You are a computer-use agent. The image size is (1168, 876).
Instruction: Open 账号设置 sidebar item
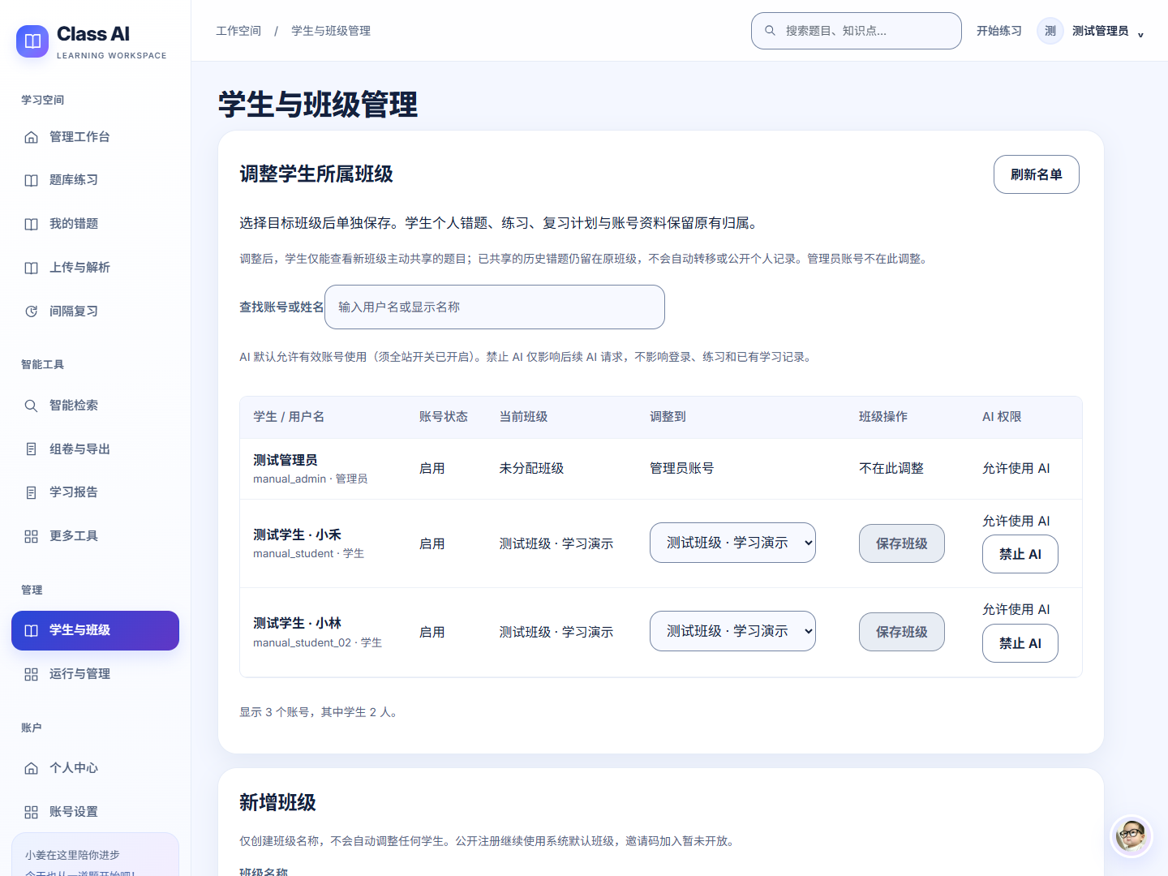point(95,812)
